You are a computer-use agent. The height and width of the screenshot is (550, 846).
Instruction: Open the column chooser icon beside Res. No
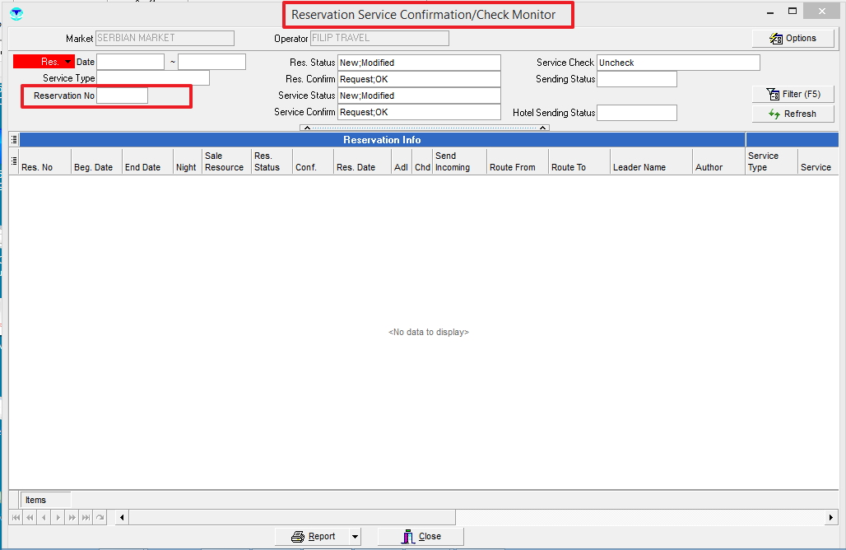tap(14, 161)
